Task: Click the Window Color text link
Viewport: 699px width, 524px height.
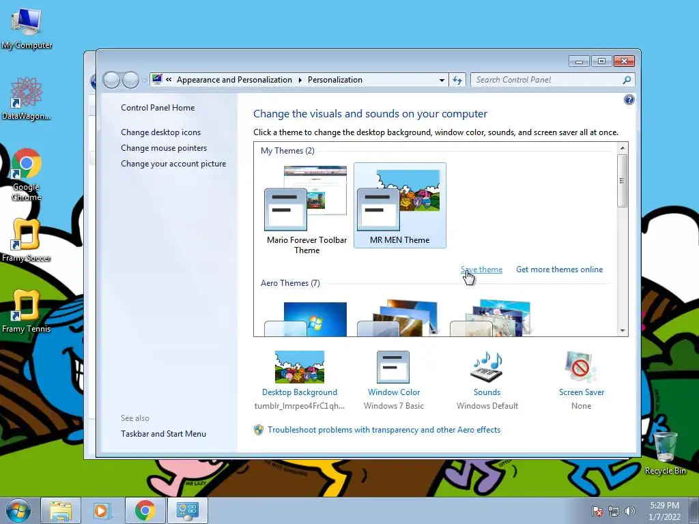Action: [394, 392]
